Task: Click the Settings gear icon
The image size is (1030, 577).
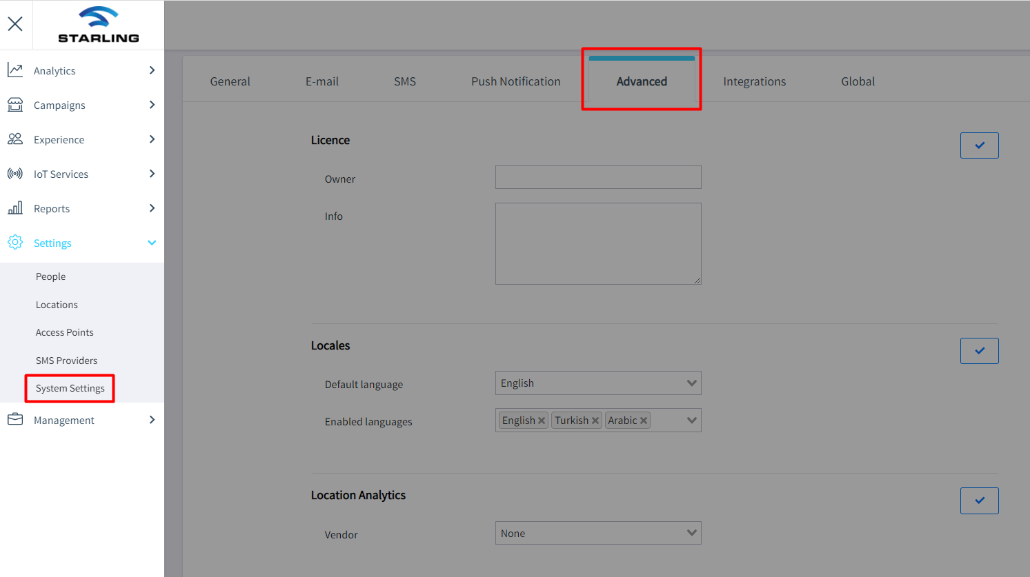Action: tap(15, 243)
